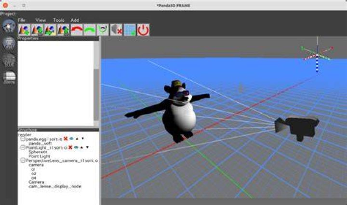
Task: Select the cam_lense_display_node entry
Action: click(55, 186)
